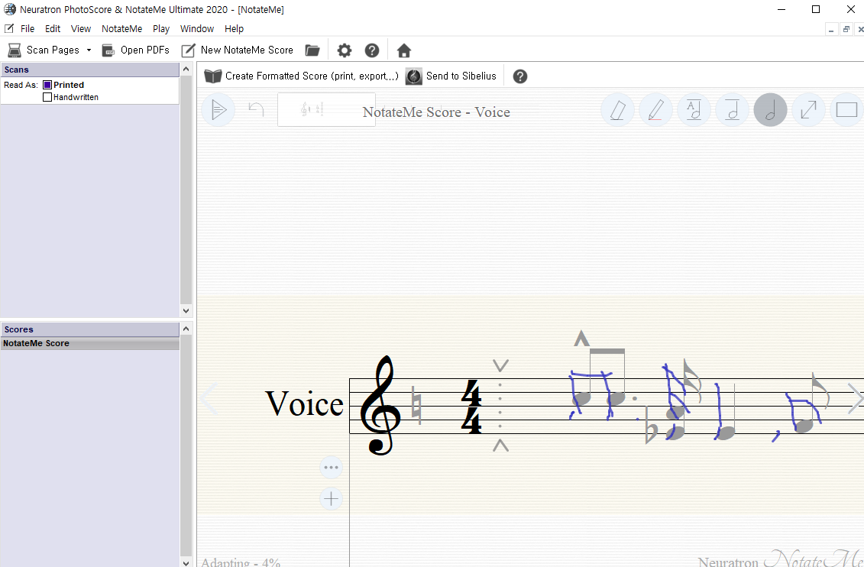The width and height of the screenshot is (864, 567).
Task: Open preferences with the gear icon
Action: click(345, 50)
